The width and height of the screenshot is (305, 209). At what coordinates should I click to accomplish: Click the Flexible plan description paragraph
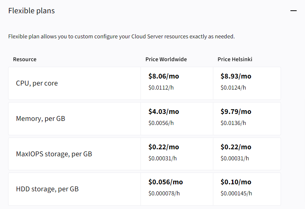(x=122, y=36)
